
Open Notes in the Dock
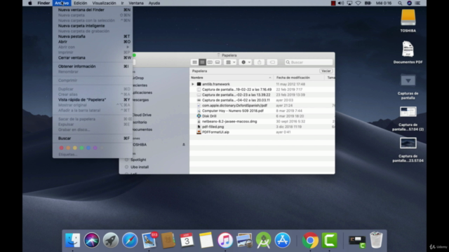tap(206, 240)
